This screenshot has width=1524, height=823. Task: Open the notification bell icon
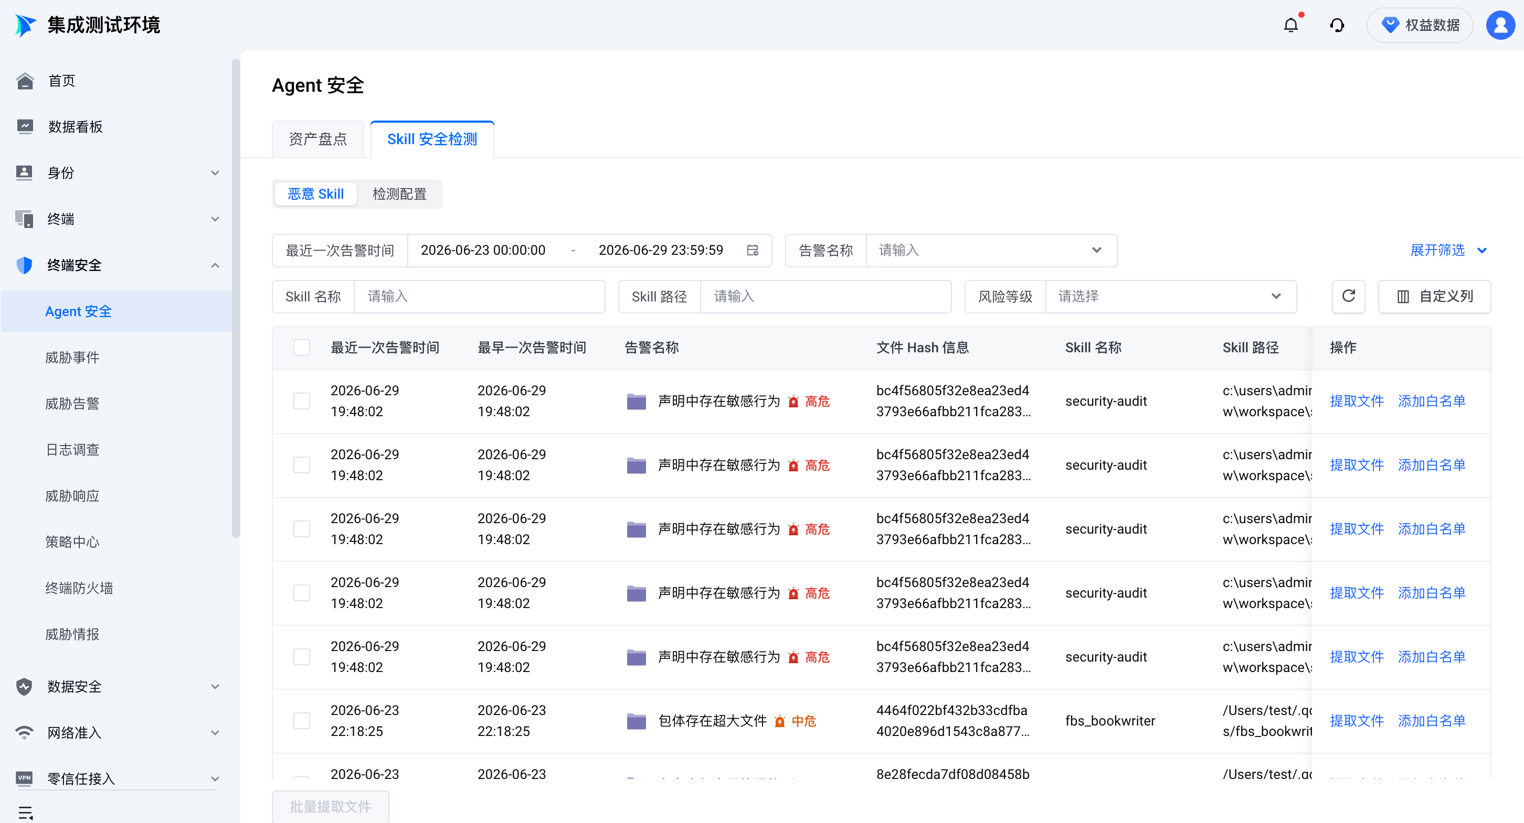[x=1291, y=25]
